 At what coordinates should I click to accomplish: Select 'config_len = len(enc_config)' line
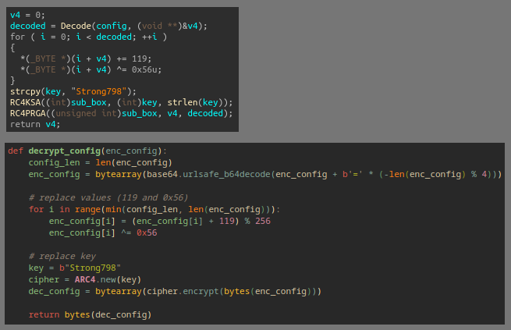[100, 162]
